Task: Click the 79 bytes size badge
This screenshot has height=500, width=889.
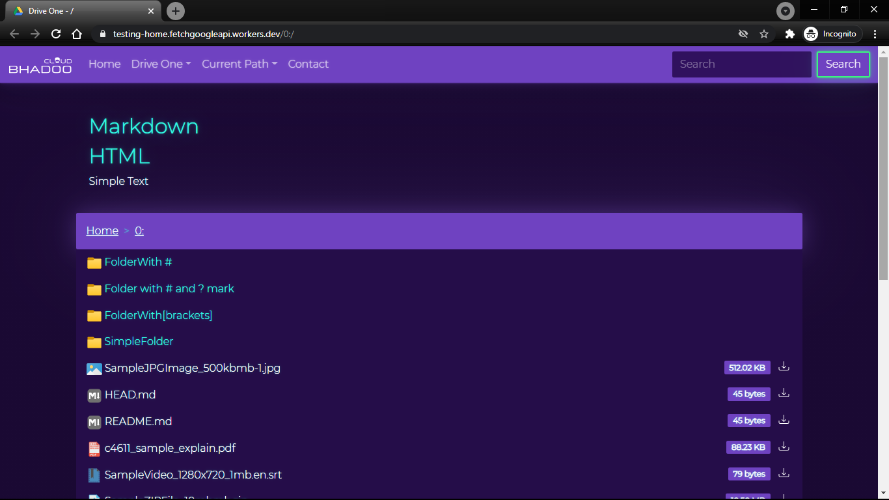Action: (x=749, y=474)
